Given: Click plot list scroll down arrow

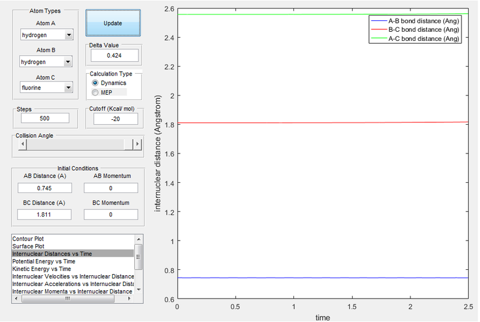Looking at the screenshot, I should click(139, 290).
